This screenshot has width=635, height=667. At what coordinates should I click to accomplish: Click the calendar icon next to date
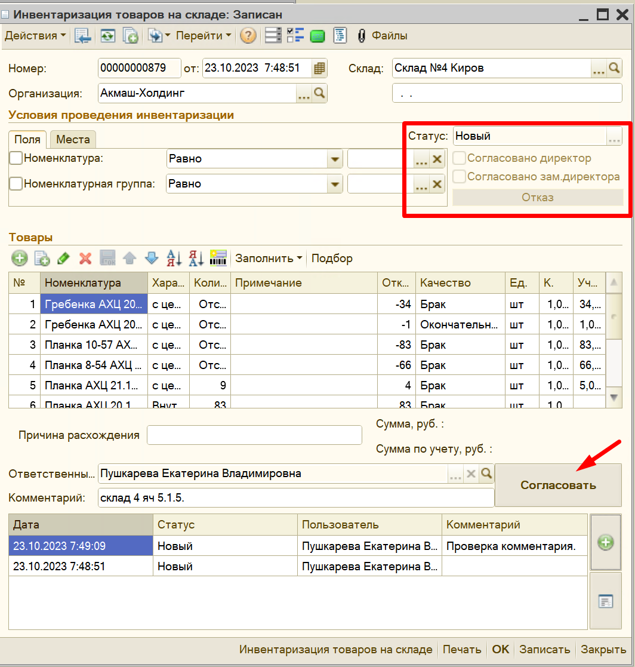pyautogui.click(x=319, y=68)
